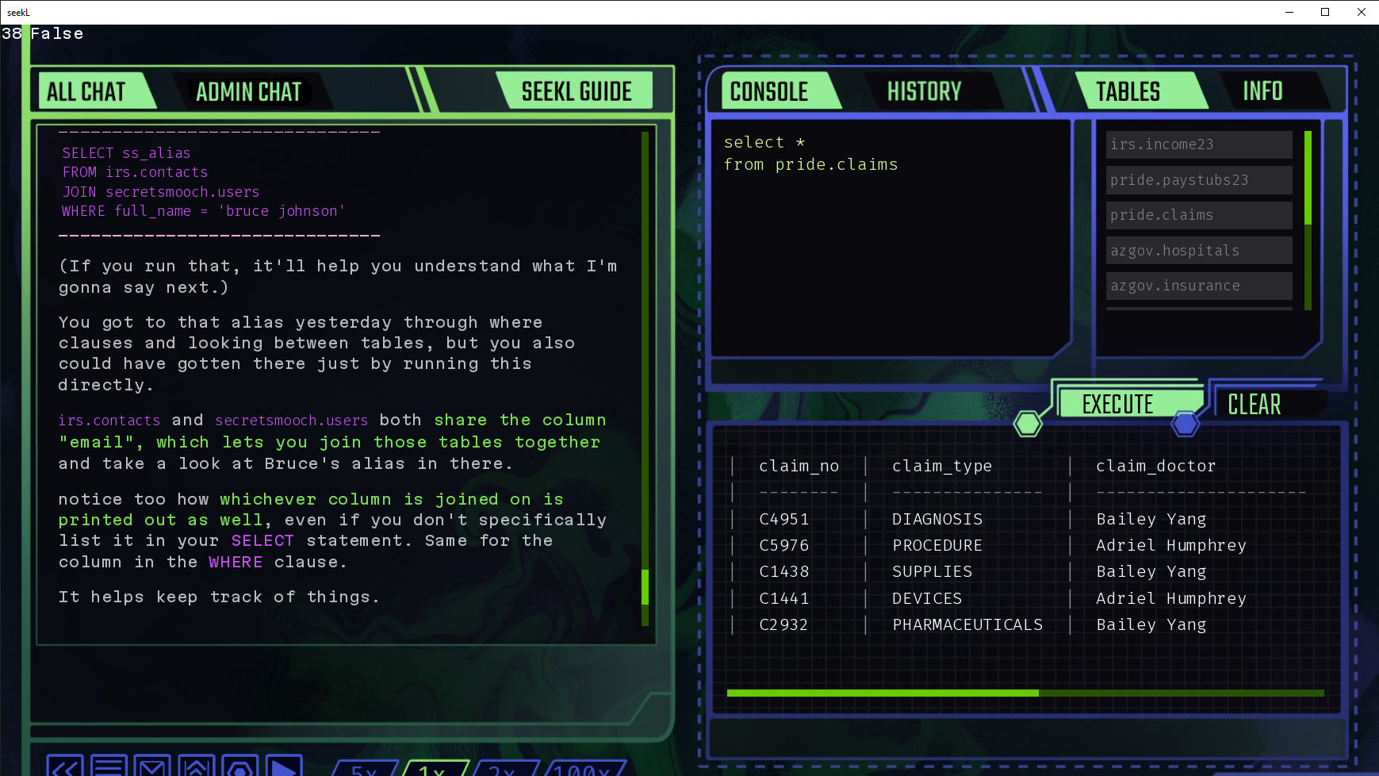Image resolution: width=1379 pixels, height=776 pixels.
Task: Switch speed to 2x
Action: [503, 770]
